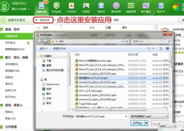Open the dialog help question-mark icon

pyautogui.click(x=167, y=48)
